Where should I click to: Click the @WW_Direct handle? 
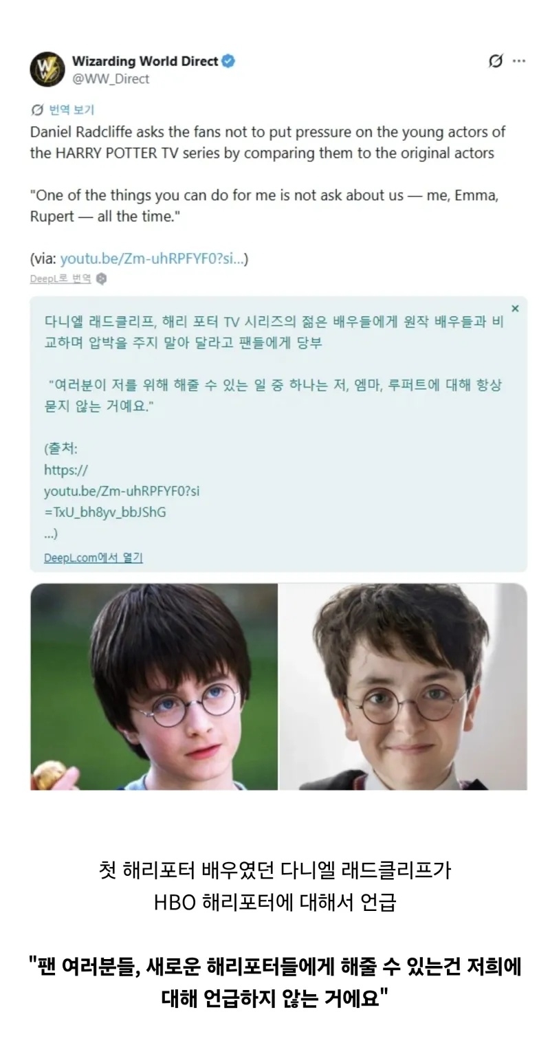pos(110,79)
